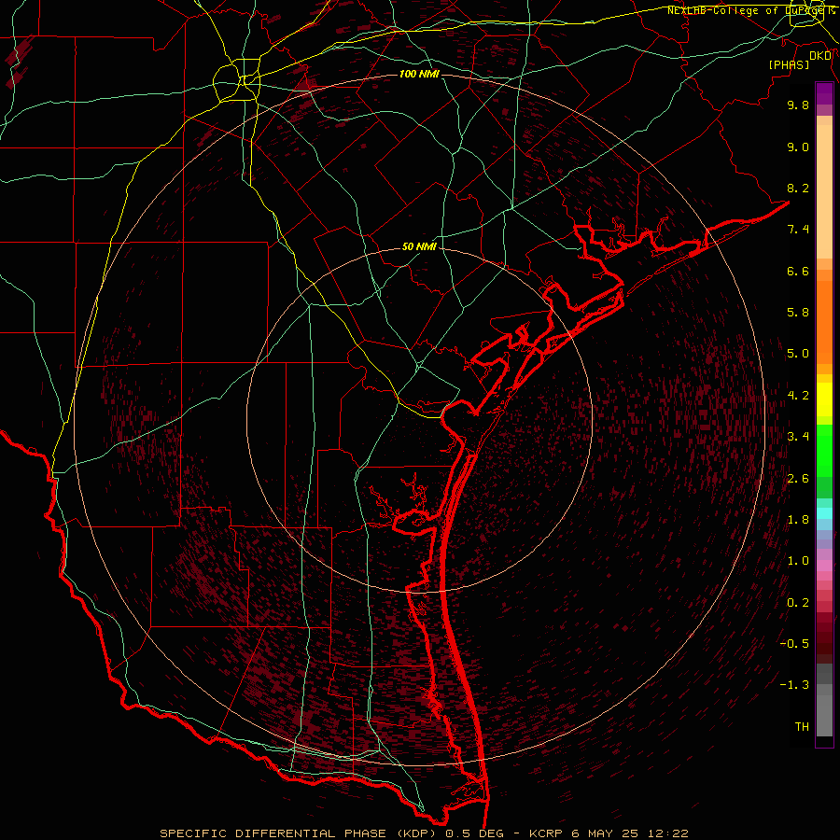This screenshot has width=840, height=840.
Task: Click the 2.6 value on color scale
Action: [798, 479]
